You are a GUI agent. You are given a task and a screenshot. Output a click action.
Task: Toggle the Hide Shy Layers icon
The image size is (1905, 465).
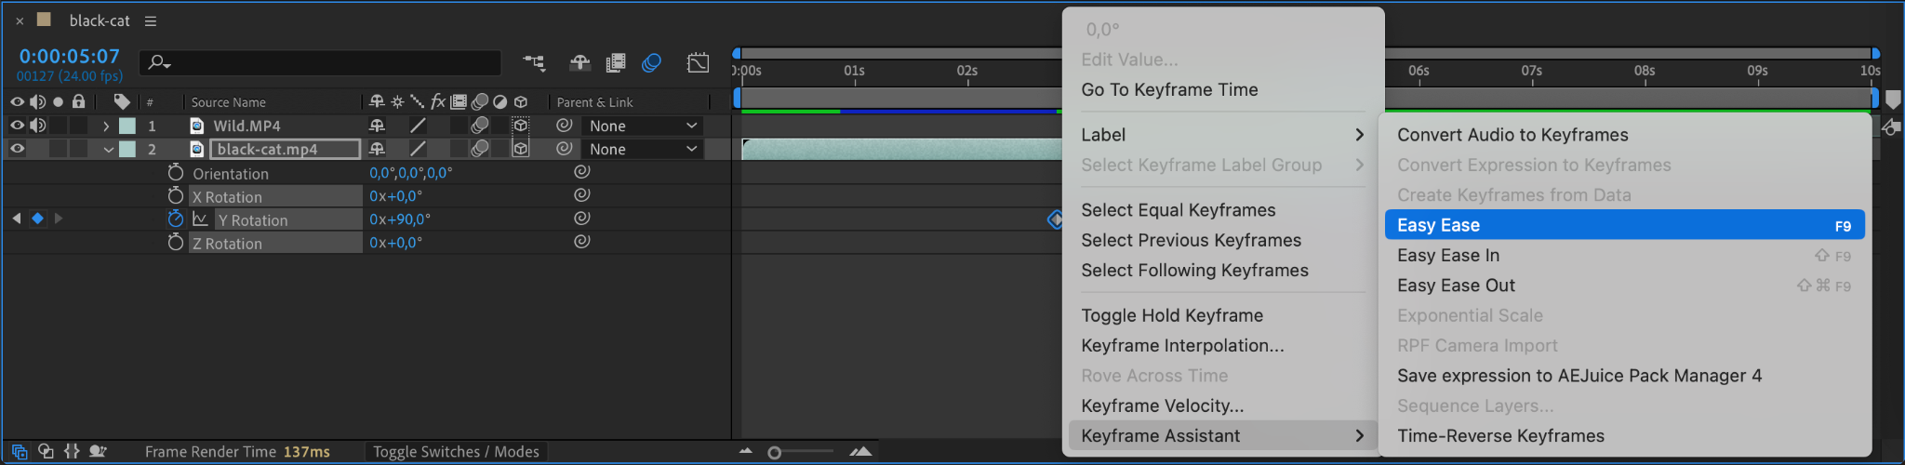(x=579, y=63)
